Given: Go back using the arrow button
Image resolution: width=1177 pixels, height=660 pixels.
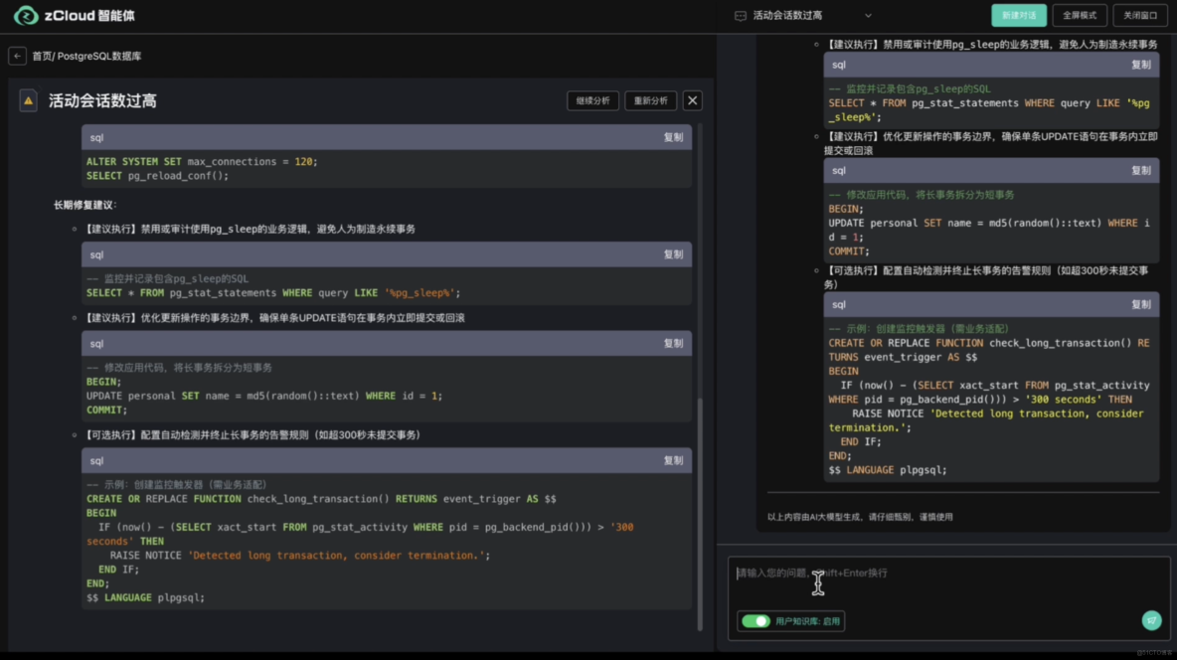Looking at the screenshot, I should point(17,56).
